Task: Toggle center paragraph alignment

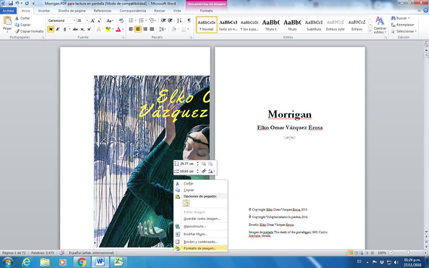Action: pyautogui.click(x=138, y=29)
